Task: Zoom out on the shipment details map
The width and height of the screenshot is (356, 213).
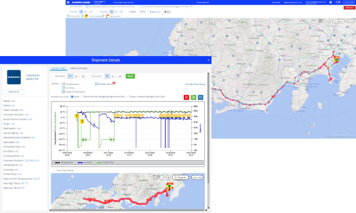Action: (x=162, y=178)
